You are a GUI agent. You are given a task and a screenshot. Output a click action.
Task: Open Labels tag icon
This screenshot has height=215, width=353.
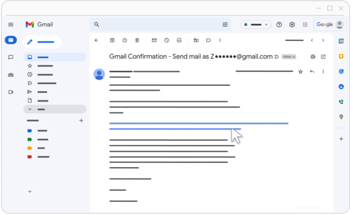coord(208,40)
